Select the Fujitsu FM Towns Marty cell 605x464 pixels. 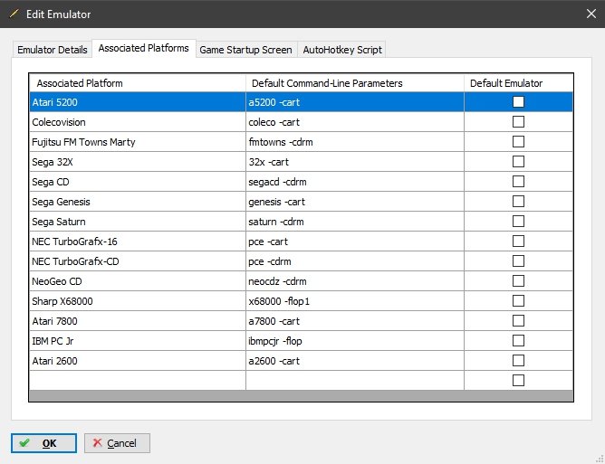click(x=138, y=142)
